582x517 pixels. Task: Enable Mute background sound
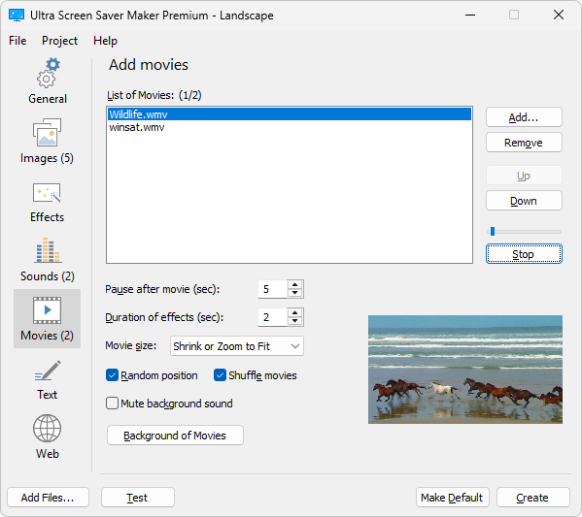112,404
